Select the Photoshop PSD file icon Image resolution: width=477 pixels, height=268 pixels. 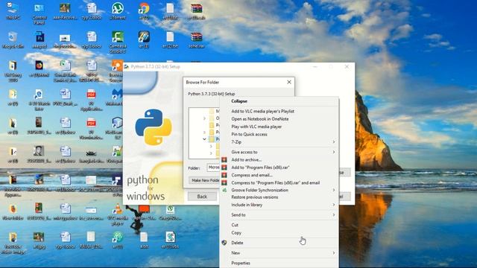[39, 39]
